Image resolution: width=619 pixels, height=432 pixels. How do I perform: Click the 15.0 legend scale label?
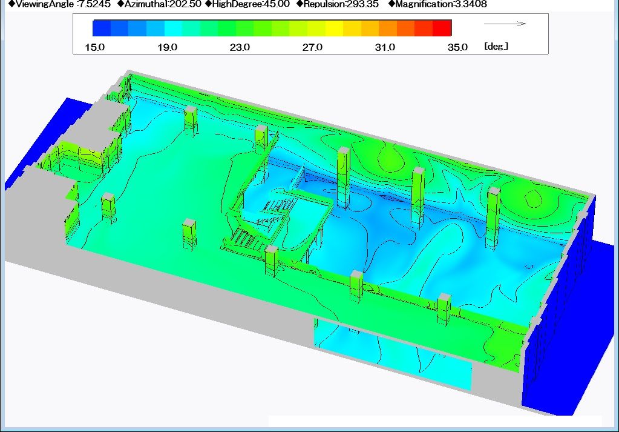pos(95,47)
